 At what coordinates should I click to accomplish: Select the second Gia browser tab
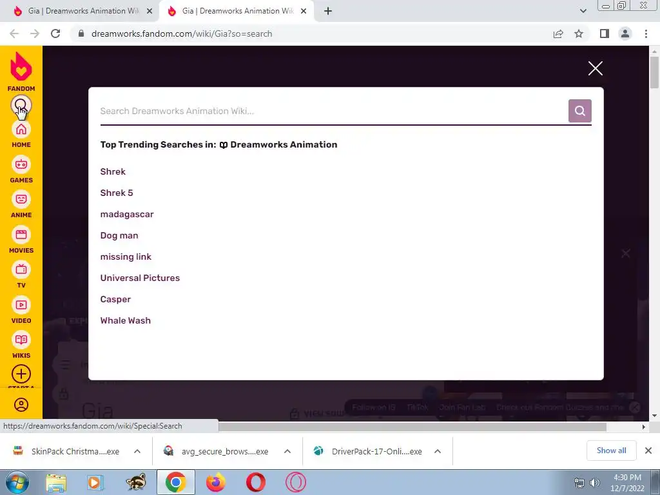237,11
